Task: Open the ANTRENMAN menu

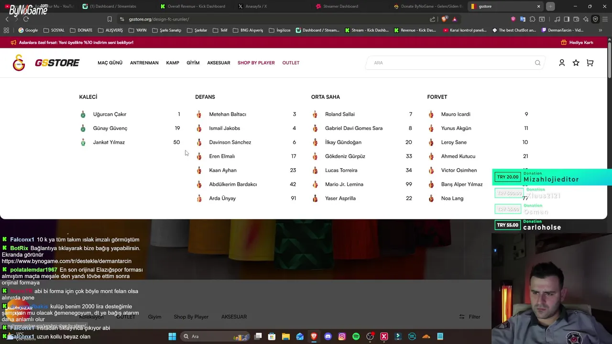Action: [x=144, y=63]
